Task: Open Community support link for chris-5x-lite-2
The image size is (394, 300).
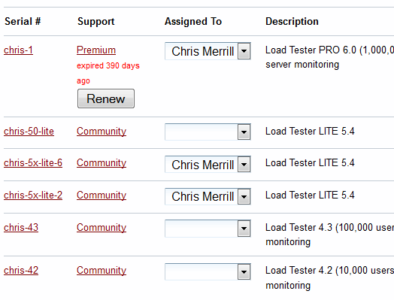Action: [x=102, y=195]
